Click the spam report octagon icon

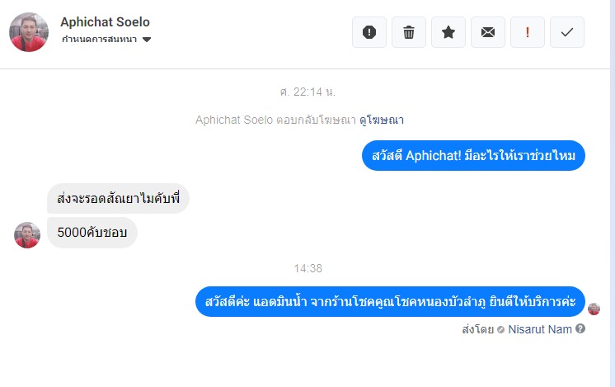pos(369,32)
